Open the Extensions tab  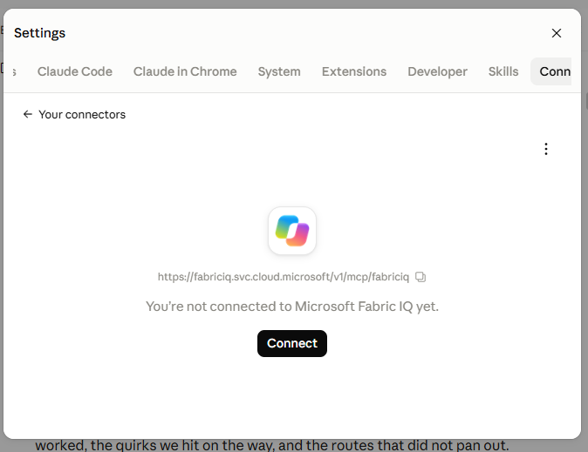click(x=354, y=71)
